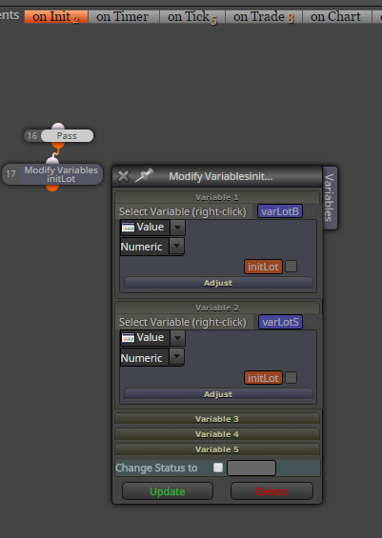Click the red Delete button

[x=271, y=491]
